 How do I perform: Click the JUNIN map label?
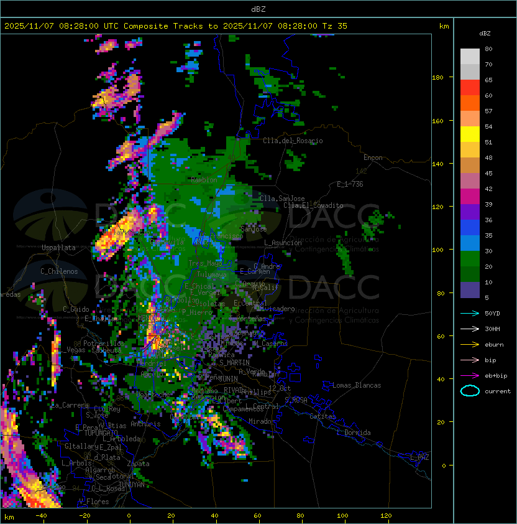[x=229, y=378]
